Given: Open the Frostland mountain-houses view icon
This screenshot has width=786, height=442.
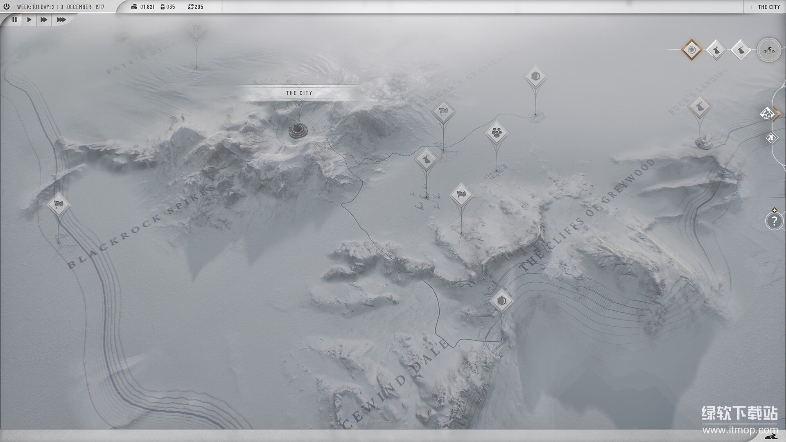Looking at the screenshot, I should pyautogui.click(x=769, y=113).
